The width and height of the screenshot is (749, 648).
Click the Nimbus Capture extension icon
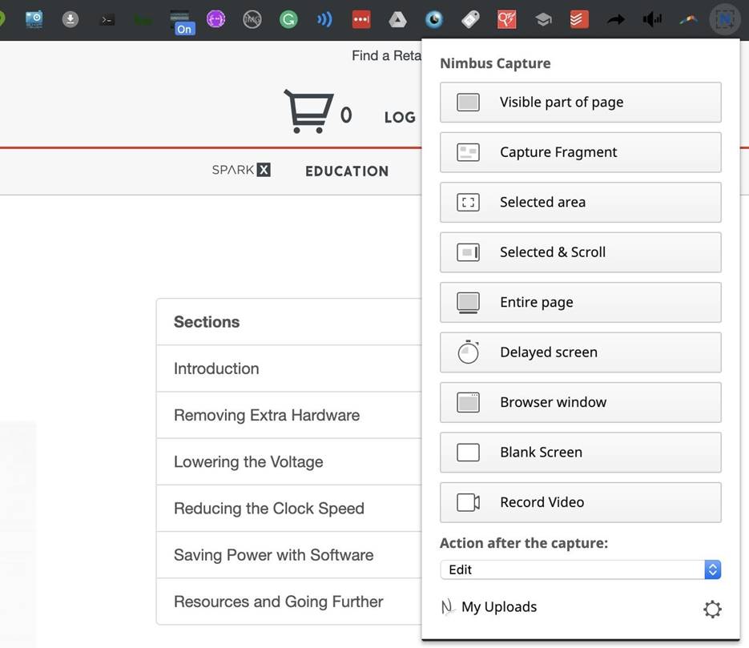[x=725, y=19]
